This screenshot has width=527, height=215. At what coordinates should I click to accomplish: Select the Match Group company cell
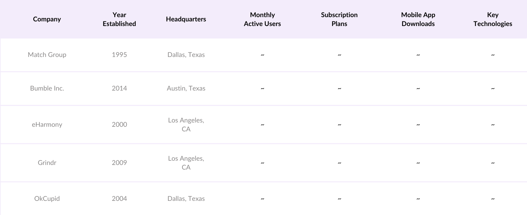[47, 55]
